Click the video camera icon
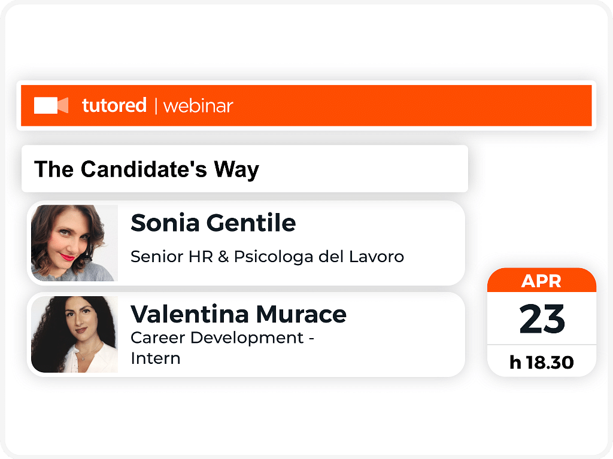The width and height of the screenshot is (613, 459). (51, 105)
